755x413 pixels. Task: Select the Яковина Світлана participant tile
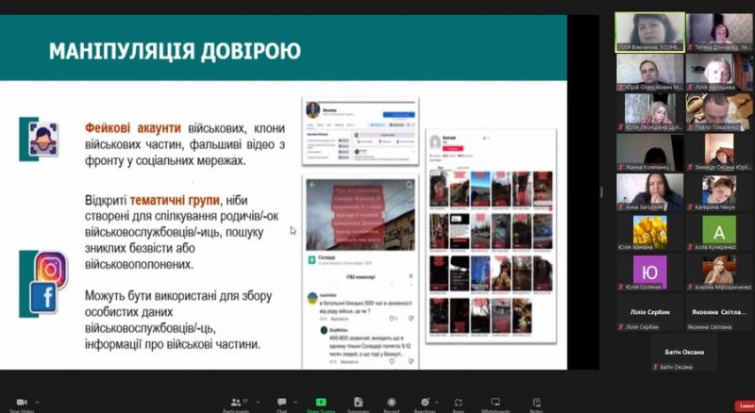[x=719, y=313]
